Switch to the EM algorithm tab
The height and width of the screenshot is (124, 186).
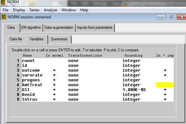[x=31, y=28]
